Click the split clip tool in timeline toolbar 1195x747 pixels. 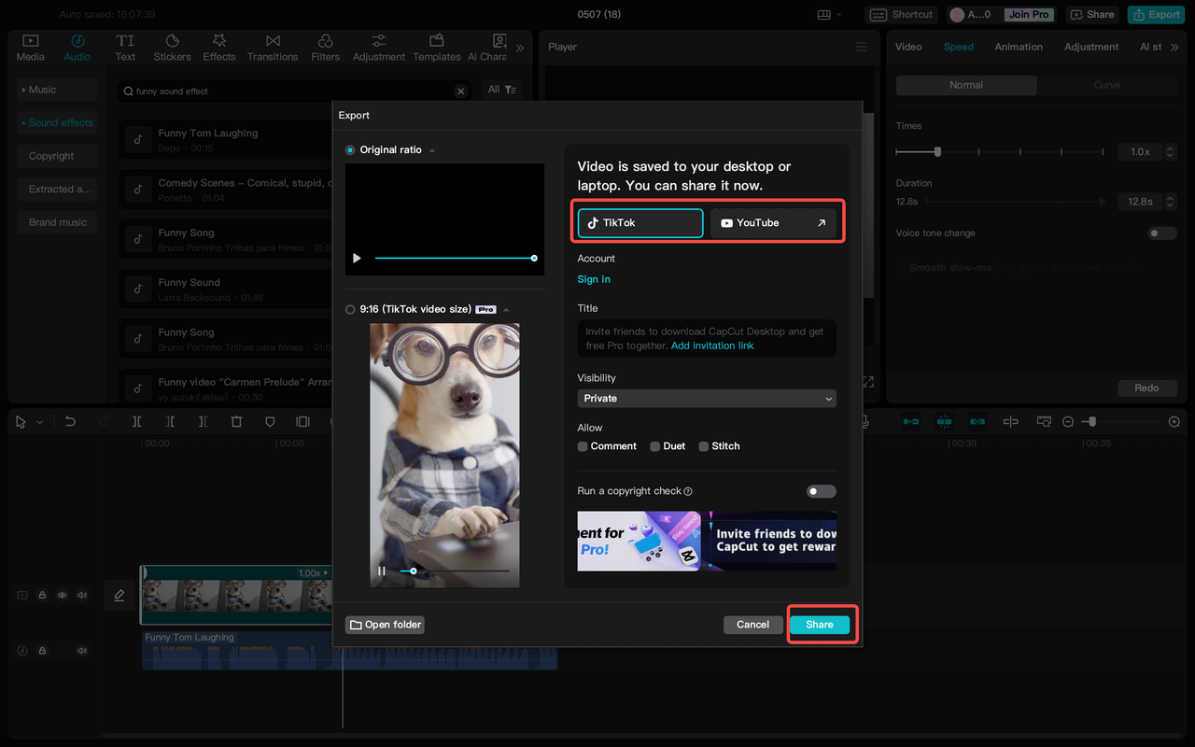[136, 422]
